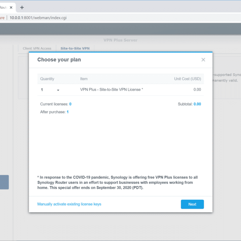Click the After purchase: 1 text

(54, 112)
